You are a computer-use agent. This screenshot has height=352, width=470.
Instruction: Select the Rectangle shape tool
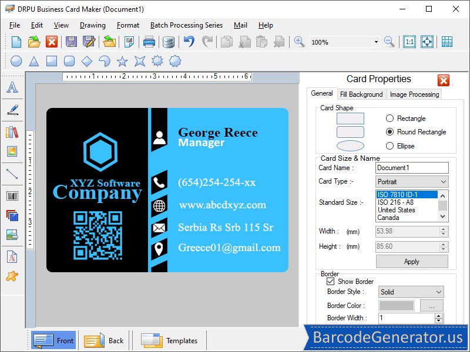click(52, 61)
